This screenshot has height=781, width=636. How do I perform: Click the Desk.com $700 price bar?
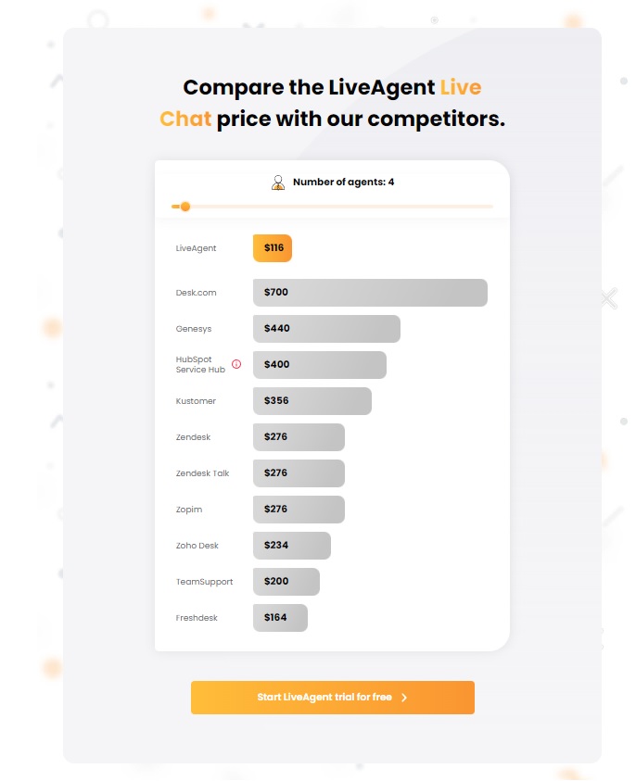tap(370, 292)
